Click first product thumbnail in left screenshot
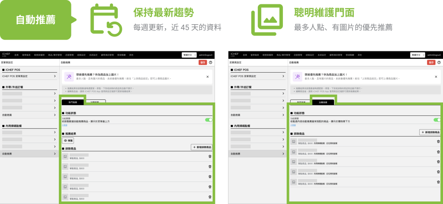This screenshot has width=443, height=204. 65,156
